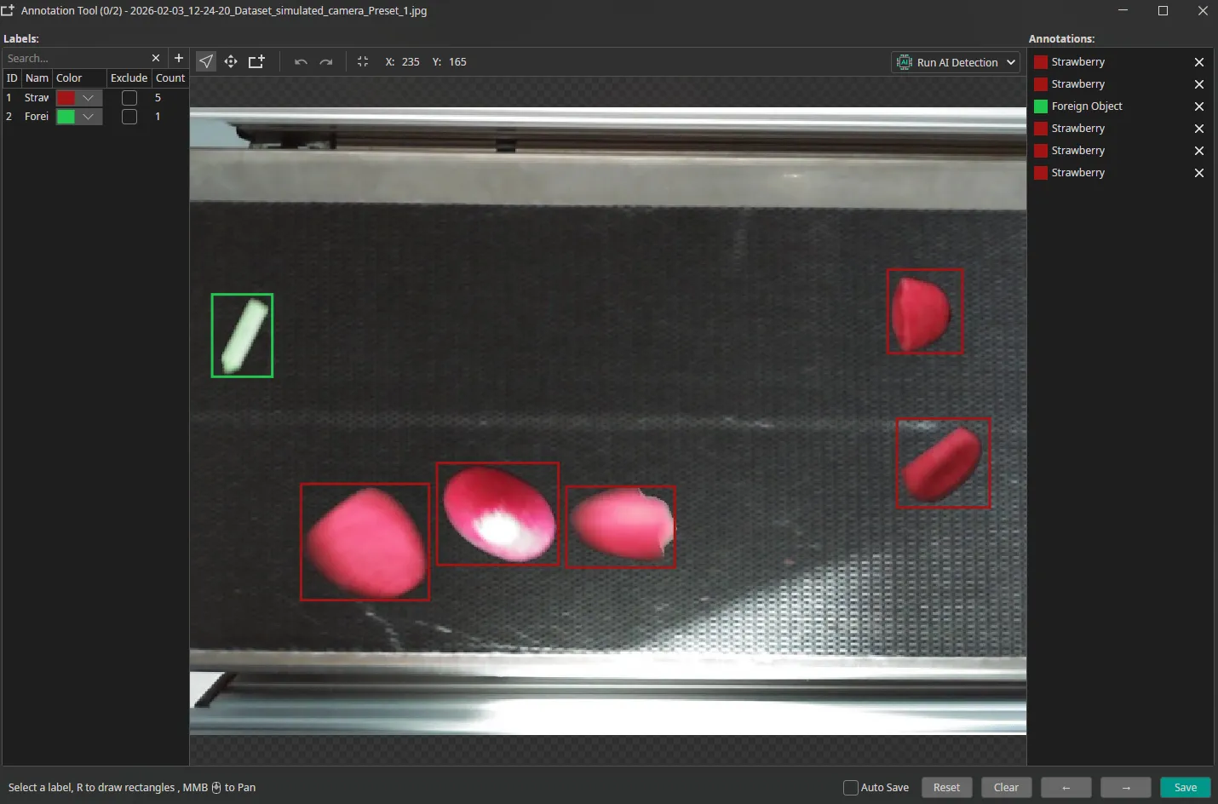Clear the label search field

click(156, 58)
